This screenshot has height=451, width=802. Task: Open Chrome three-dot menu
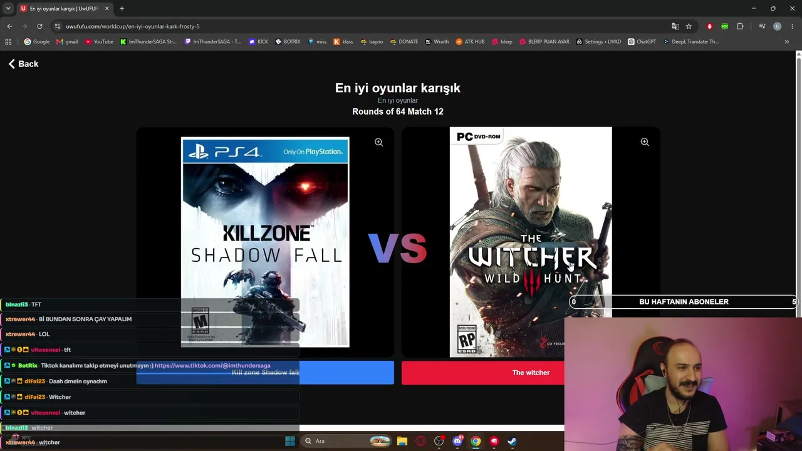coord(792,26)
